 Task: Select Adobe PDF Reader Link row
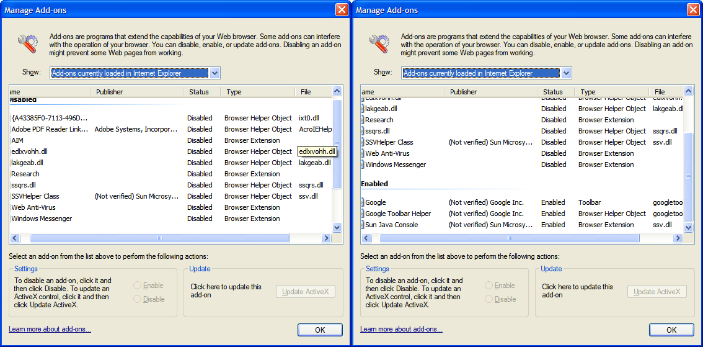click(170, 129)
